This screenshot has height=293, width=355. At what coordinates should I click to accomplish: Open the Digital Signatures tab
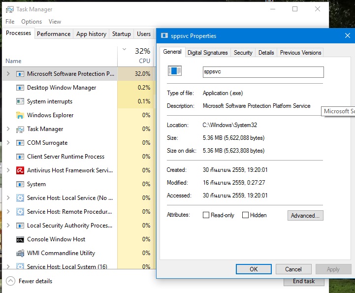[x=208, y=53]
